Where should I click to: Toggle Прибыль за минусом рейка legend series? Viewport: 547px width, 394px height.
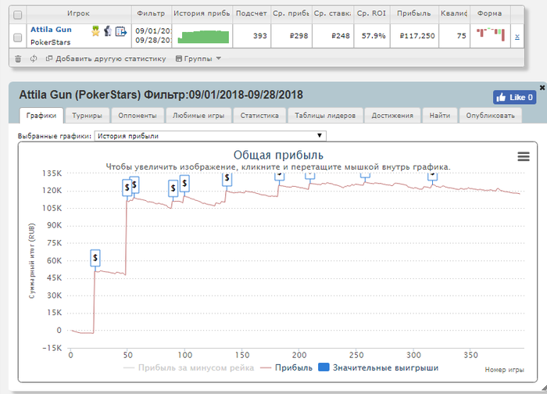(189, 368)
